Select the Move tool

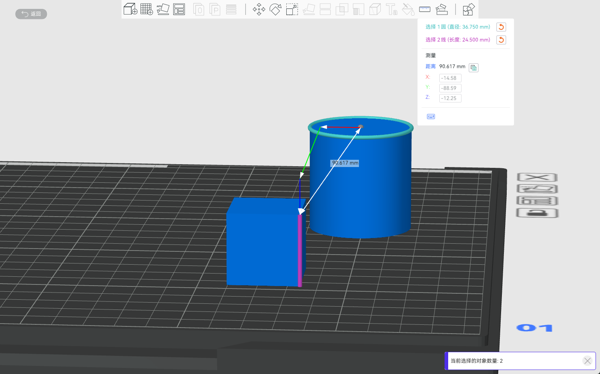[259, 9]
